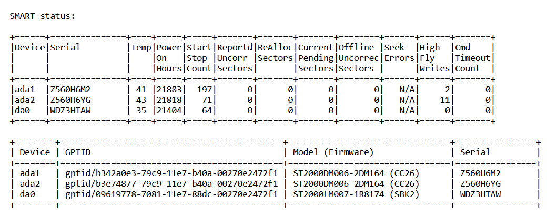Click GPTID column header
Screen dimensions: 557x218
tap(78, 152)
